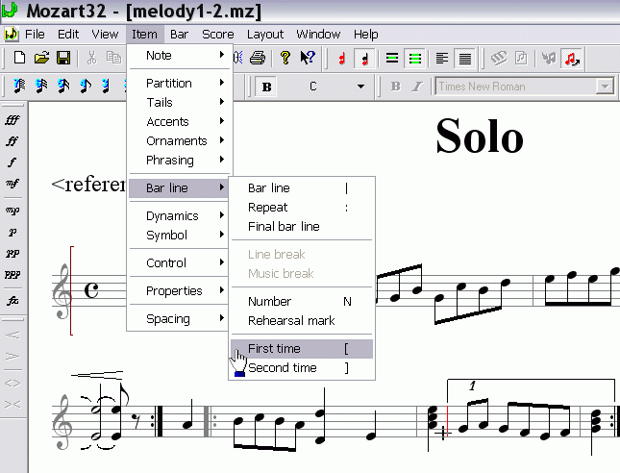Open the Edit menu

pyautogui.click(x=68, y=35)
